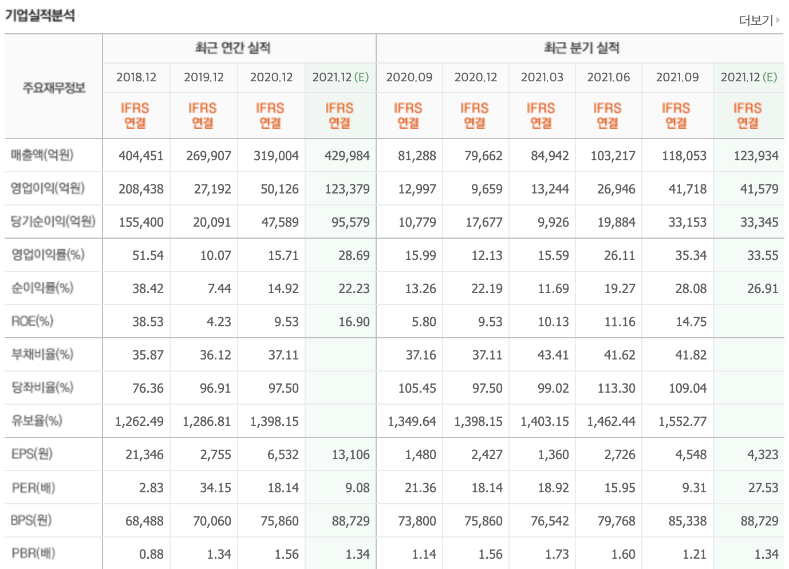This screenshot has height=569, width=789.
Task: Click the operating margin value 35.34
Action: click(691, 255)
